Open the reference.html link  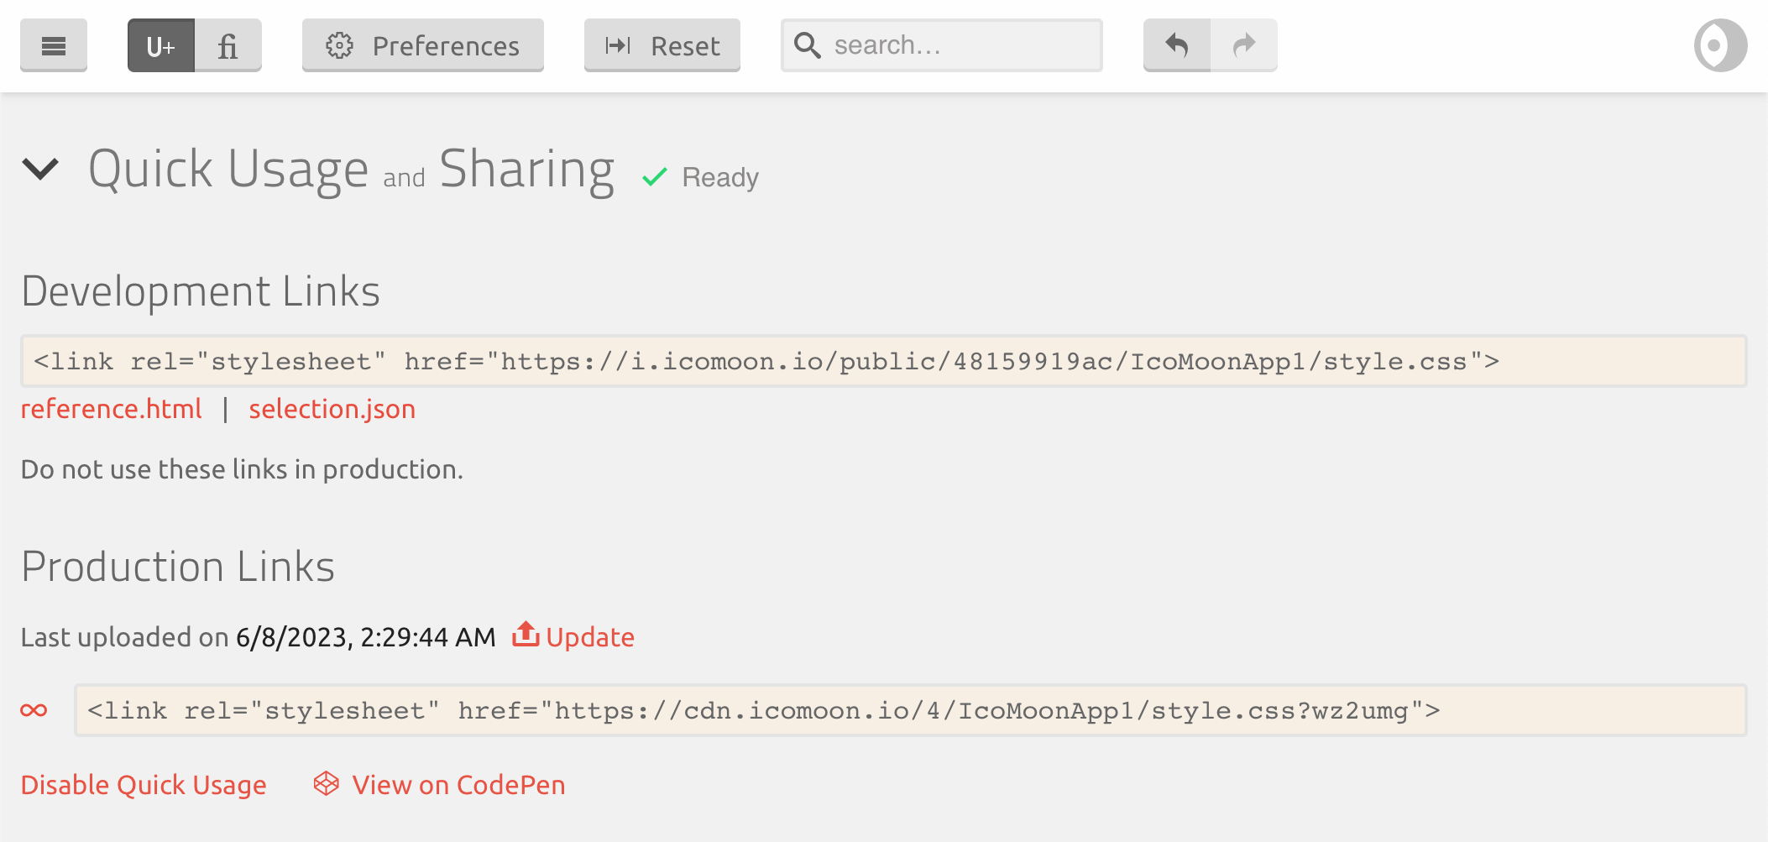(x=112, y=409)
